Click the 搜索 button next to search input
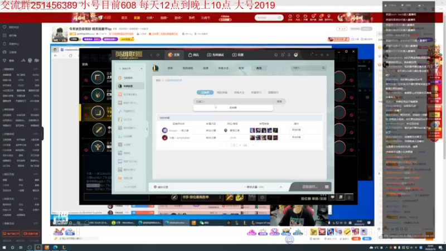This screenshot has width=446, height=251. coord(279,102)
